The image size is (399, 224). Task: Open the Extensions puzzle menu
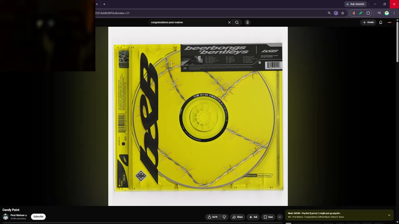[368, 13]
